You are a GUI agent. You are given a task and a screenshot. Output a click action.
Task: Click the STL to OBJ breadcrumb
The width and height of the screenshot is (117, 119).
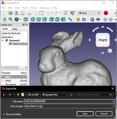tap(33, 95)
